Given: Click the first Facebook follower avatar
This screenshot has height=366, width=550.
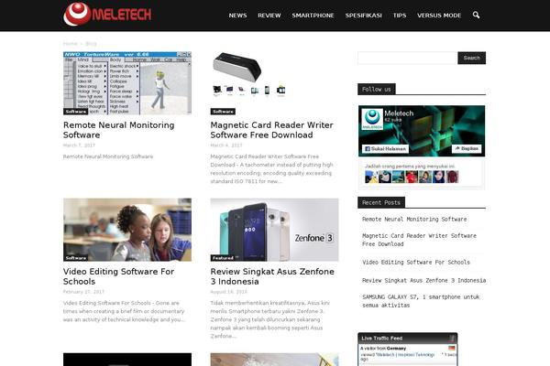Looking at the screenshot, I should (x=371, y=177).
